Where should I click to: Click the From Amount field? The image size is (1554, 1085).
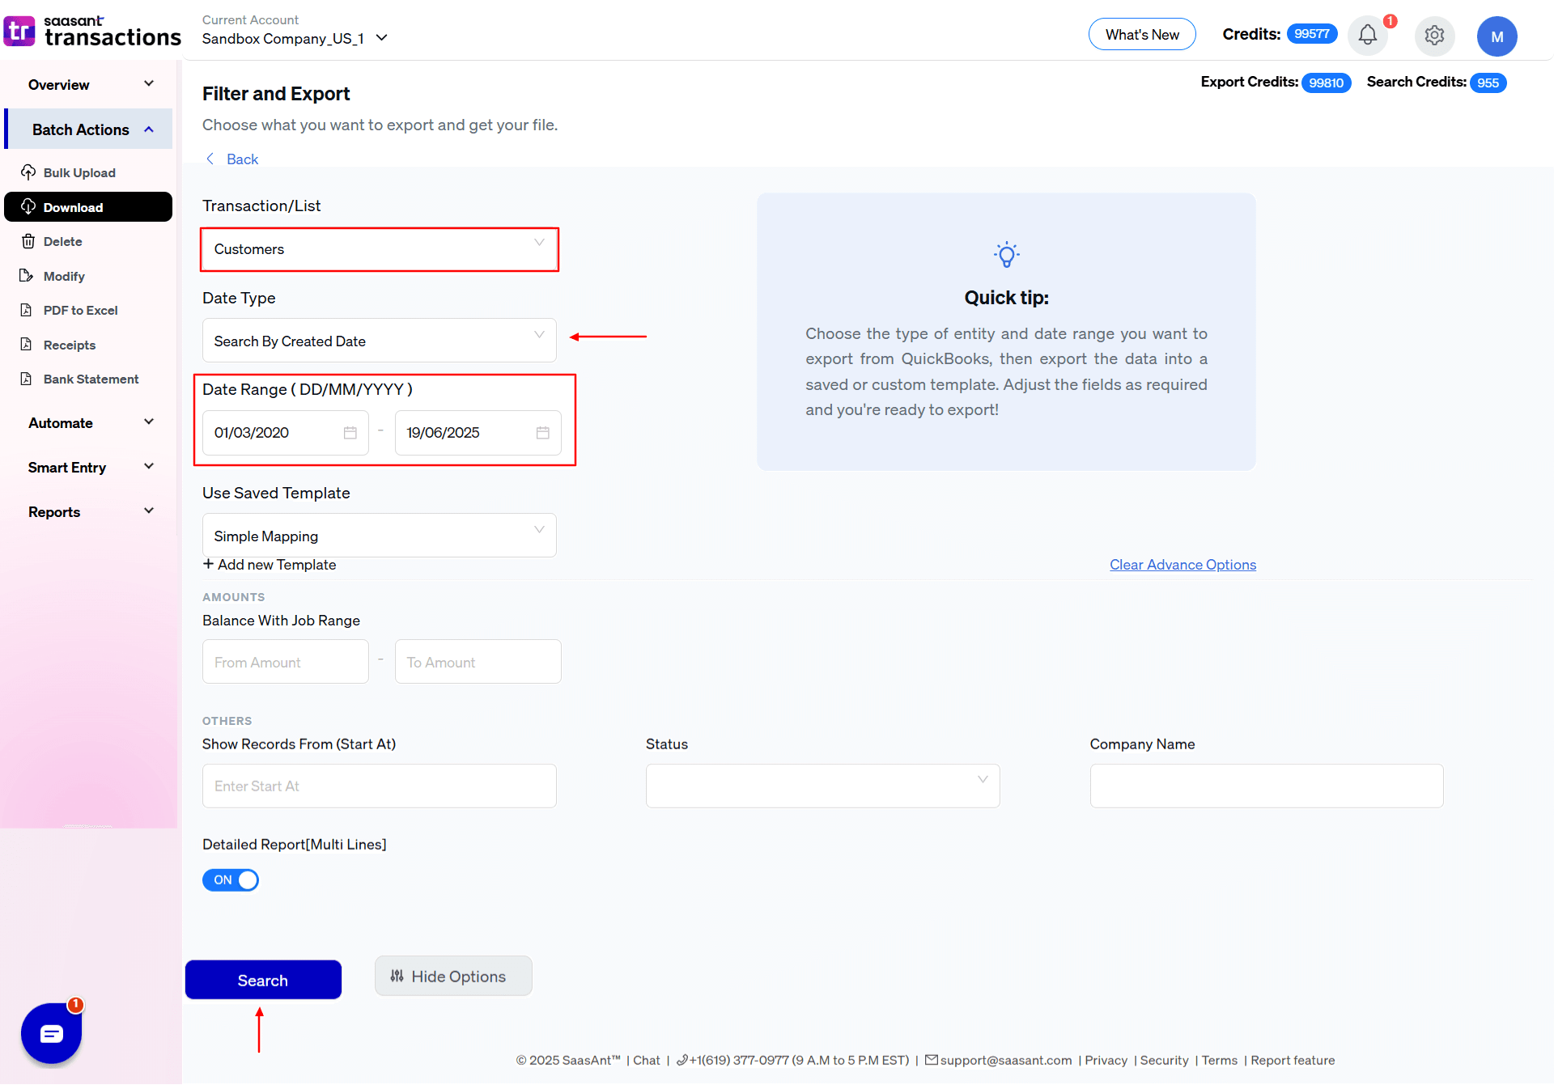tap(286, 662)
